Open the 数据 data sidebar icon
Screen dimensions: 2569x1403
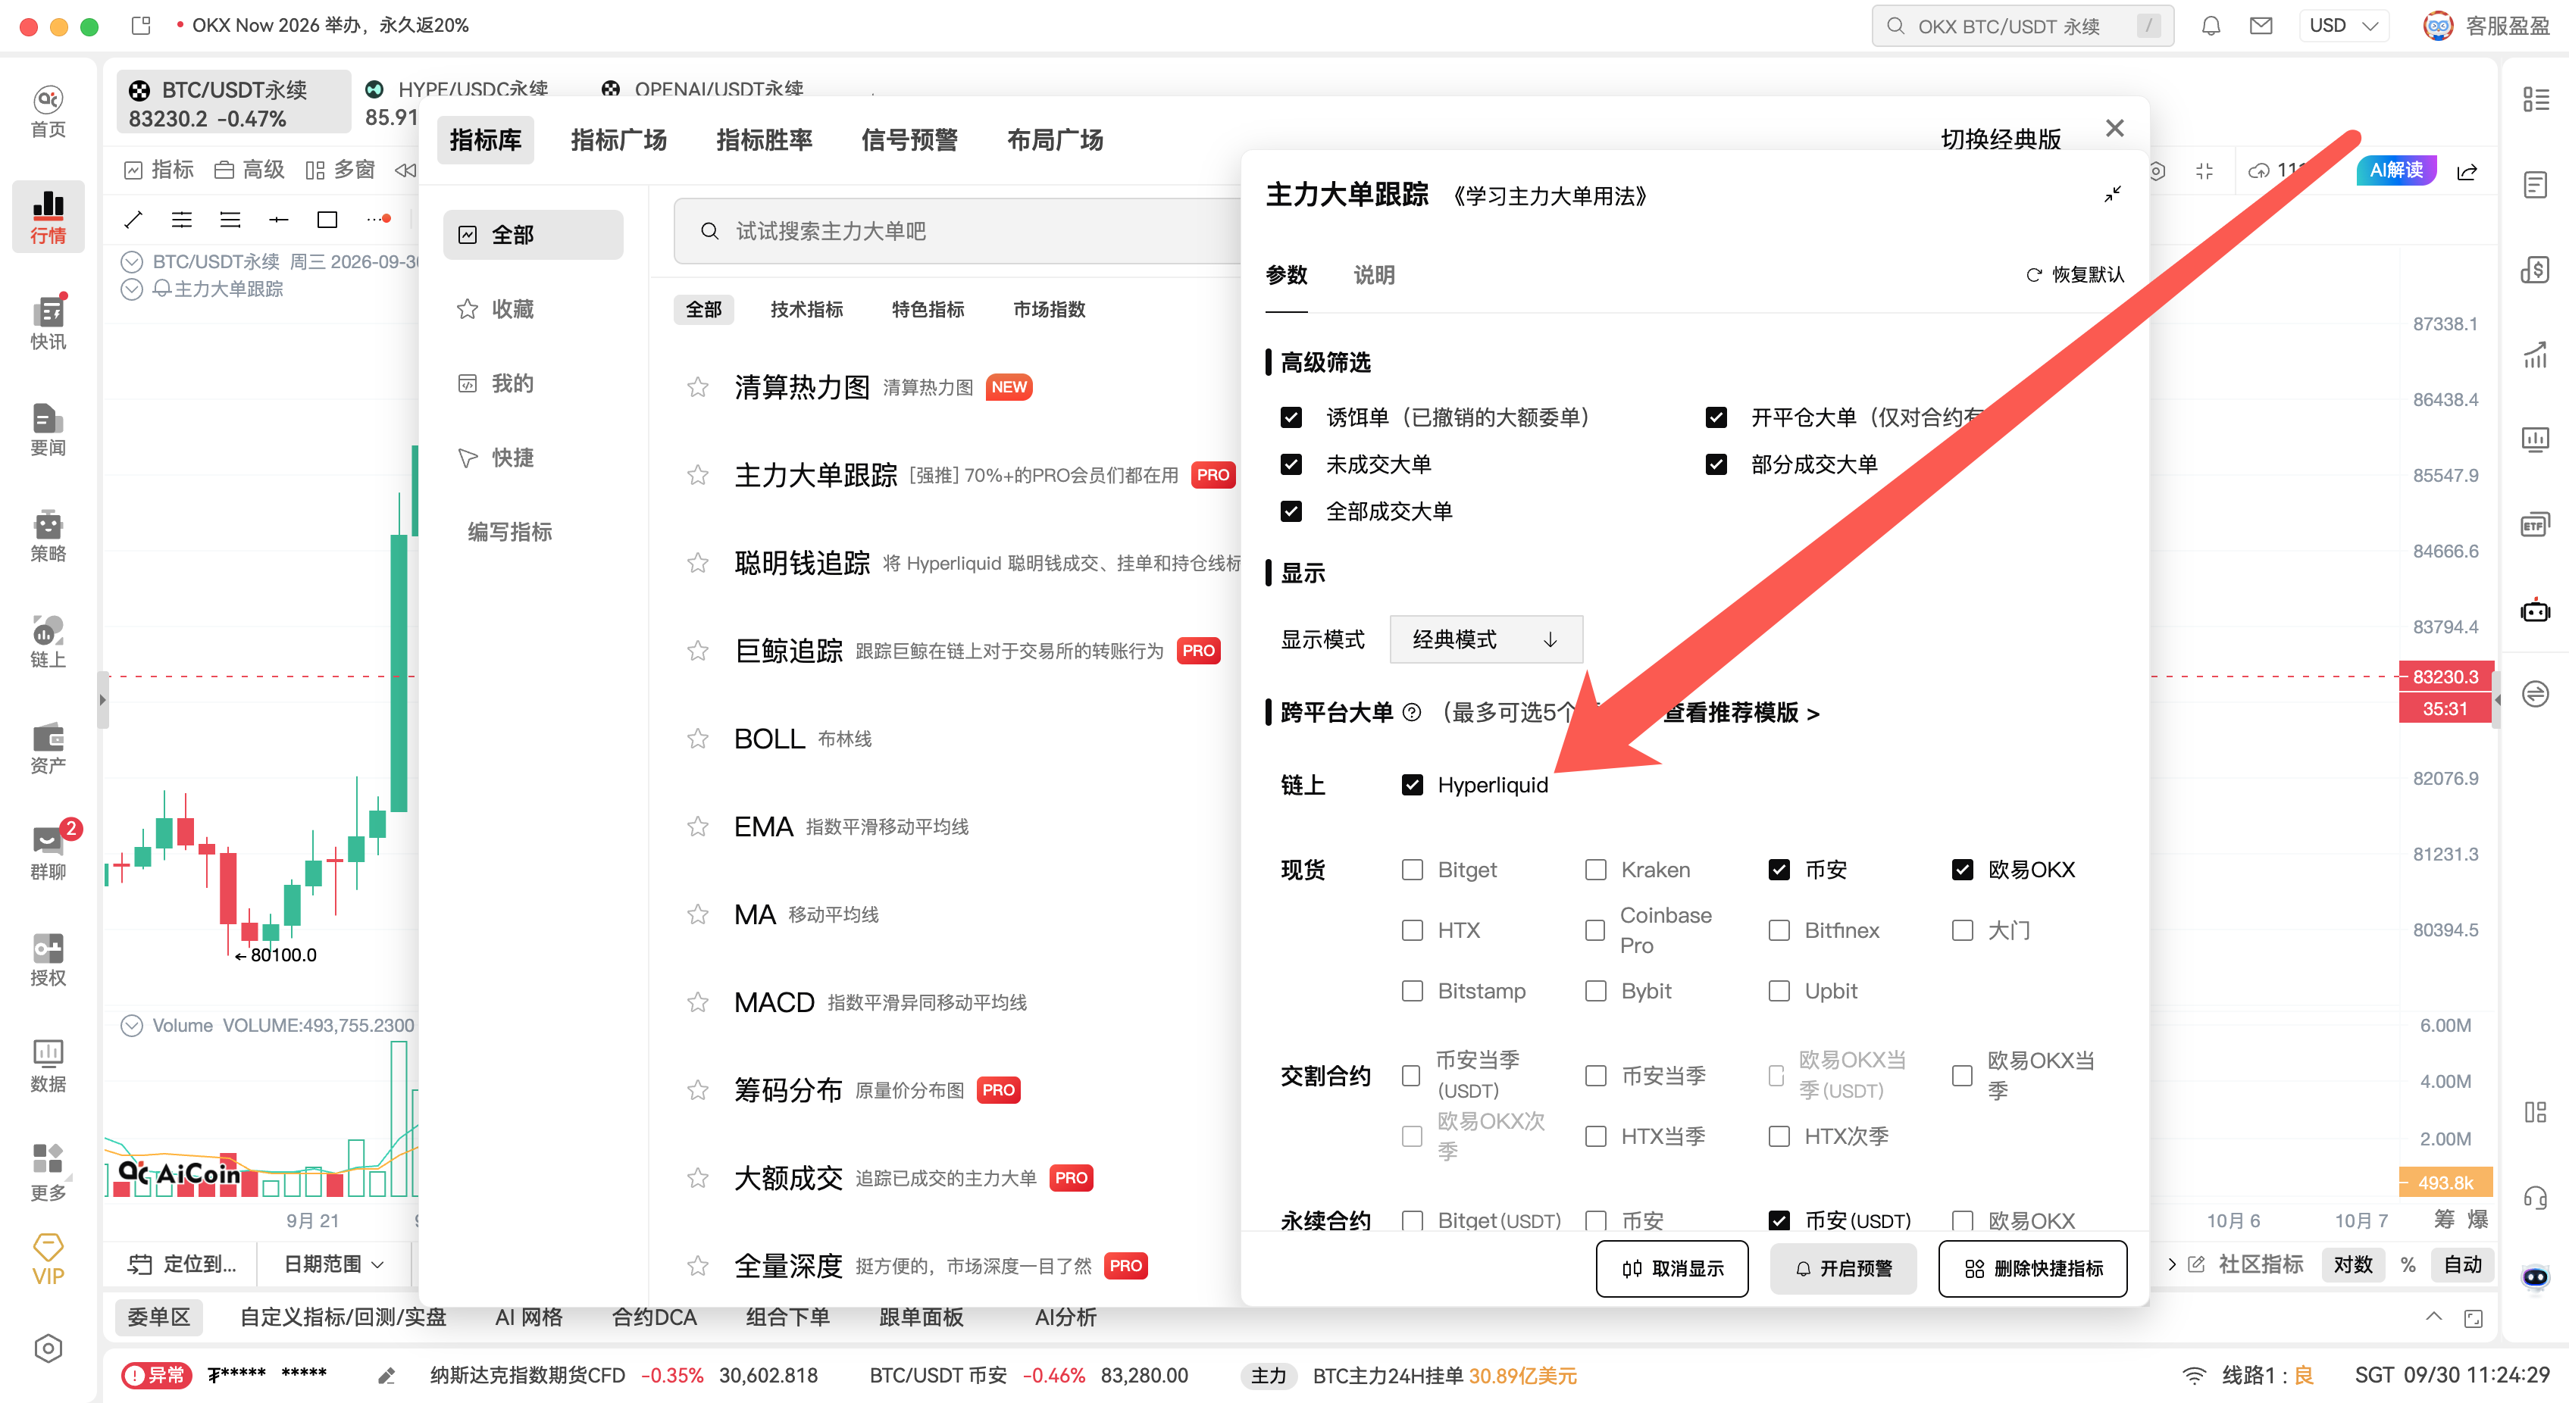(48, 1066)
